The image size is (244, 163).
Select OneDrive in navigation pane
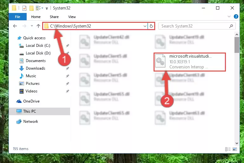click(x=31, y=101)
